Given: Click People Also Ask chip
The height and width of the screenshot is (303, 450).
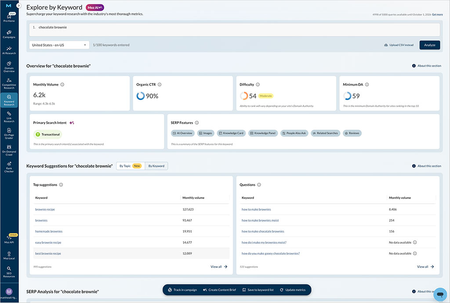Looking at the screenshot, I should tap(294, 133).
